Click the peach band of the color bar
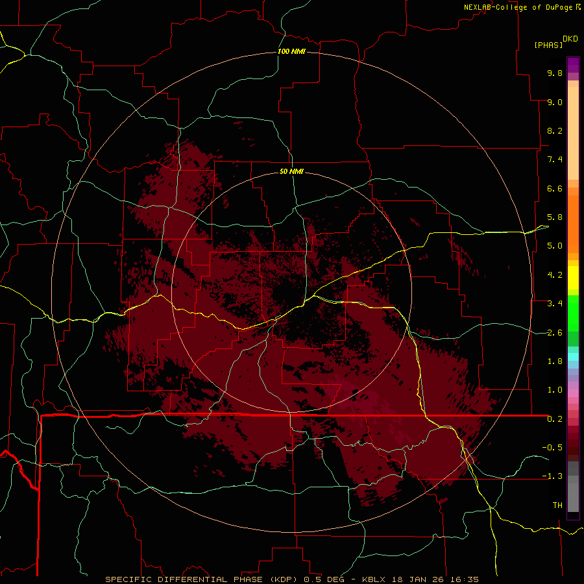Viewport: 584px width, 584px height. [x=573, y=130]
